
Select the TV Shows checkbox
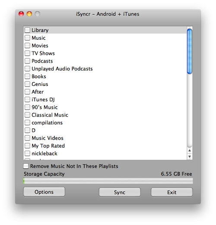tap(27, 53)
